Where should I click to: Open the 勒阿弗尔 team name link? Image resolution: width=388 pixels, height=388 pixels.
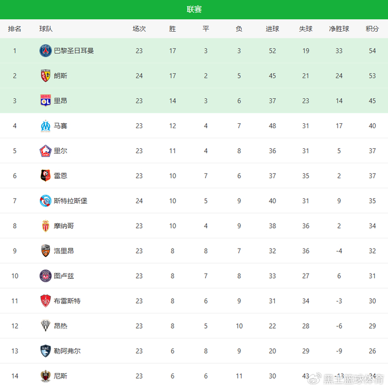(67, 351)
